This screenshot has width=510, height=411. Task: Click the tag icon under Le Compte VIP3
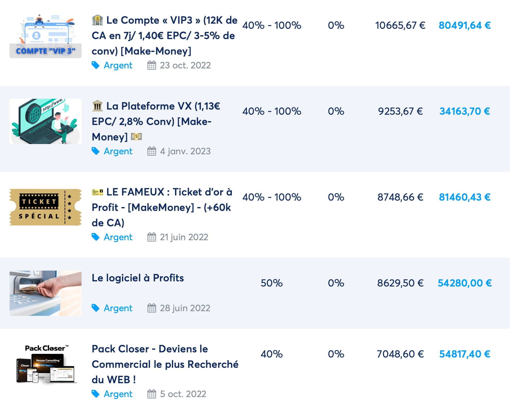[x=95, y=65]
